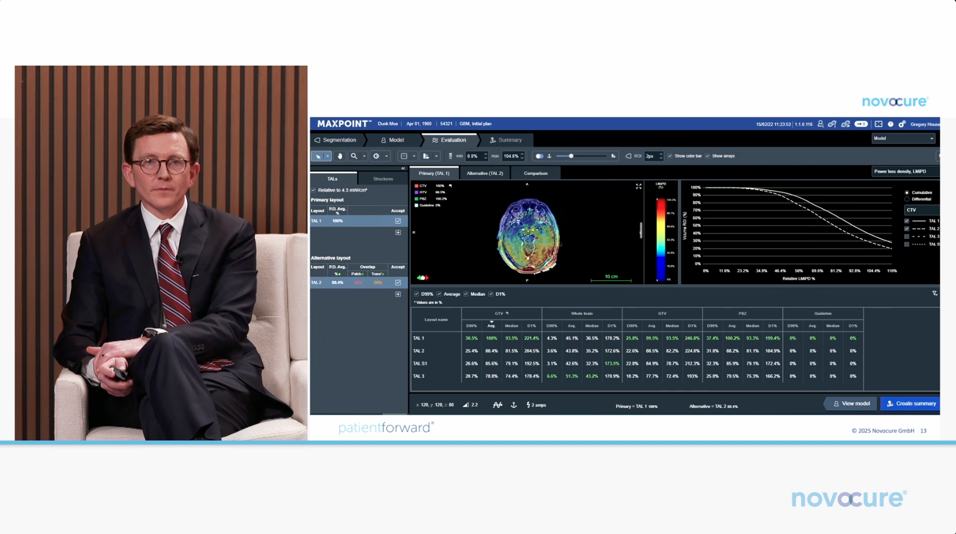Image resolution: width=956 pixels, height=534 pixels.
Task: Click the min 0.0% input field
Action: coord(476,156)
